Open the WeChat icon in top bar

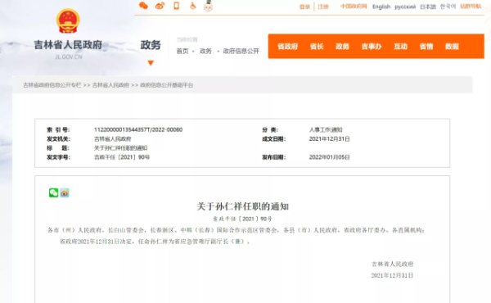[x=143, y=6]
